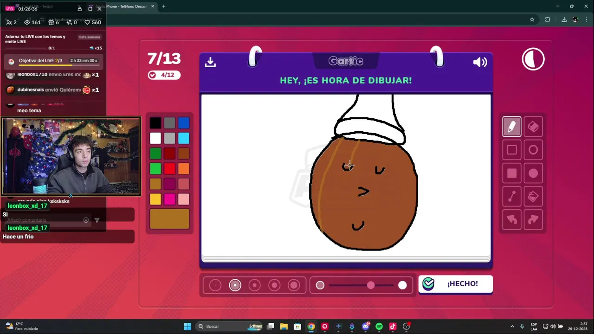Click the round timer icon
This screenshot has width=594, height=334.
click(533, 59)
